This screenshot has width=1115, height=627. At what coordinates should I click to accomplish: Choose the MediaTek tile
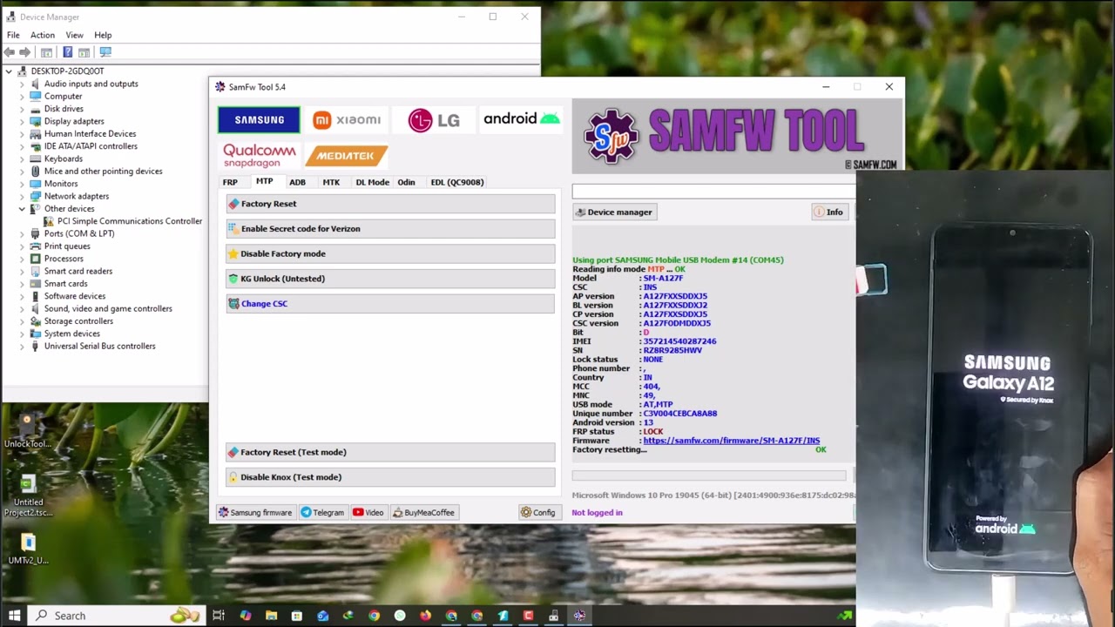pos(347,156)
